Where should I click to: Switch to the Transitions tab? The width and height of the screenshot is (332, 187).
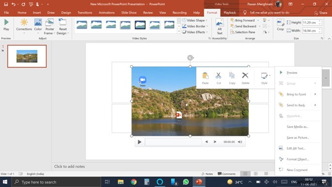click(x=85, y=13)
